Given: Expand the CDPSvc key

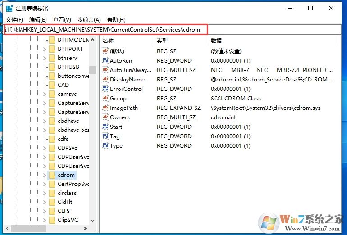Looking at the screenshot, I should (x=44, y=148).
